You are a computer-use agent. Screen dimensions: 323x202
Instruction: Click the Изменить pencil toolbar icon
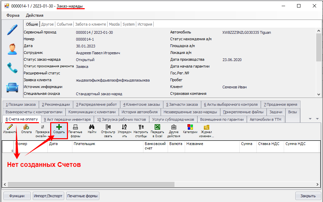[10, 127]
